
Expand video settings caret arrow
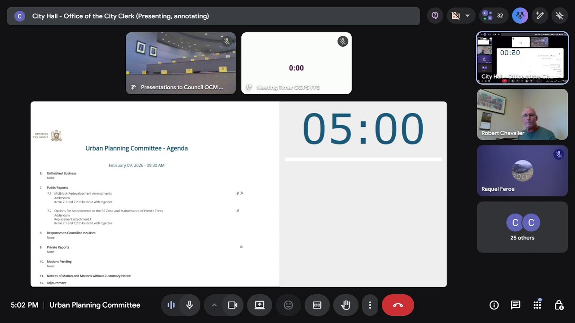point(214,305)
